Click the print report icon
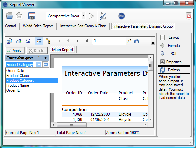This screenshot has width=196, height=148. [x=19, y=41]
